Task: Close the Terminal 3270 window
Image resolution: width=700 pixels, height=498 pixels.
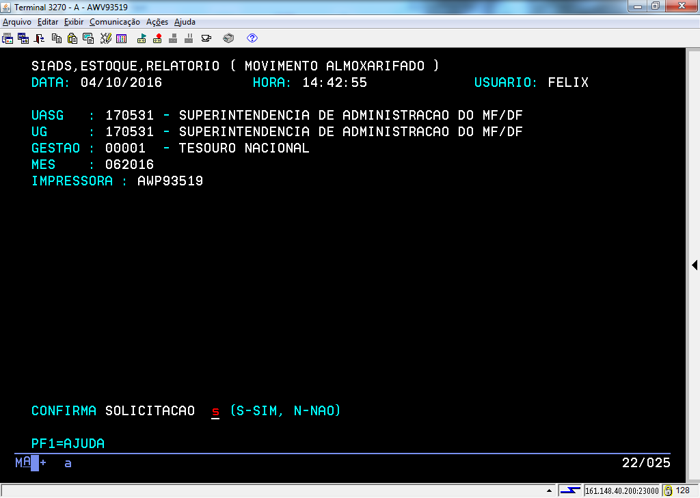Action: click(x=682, y=6)
